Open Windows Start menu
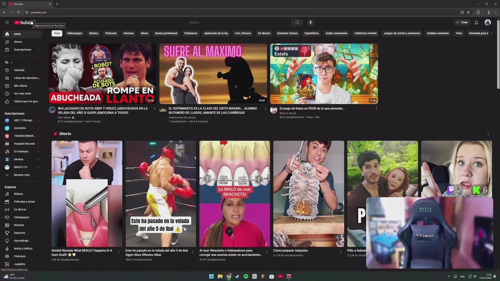The image size is (500, 281). (211, 276)
